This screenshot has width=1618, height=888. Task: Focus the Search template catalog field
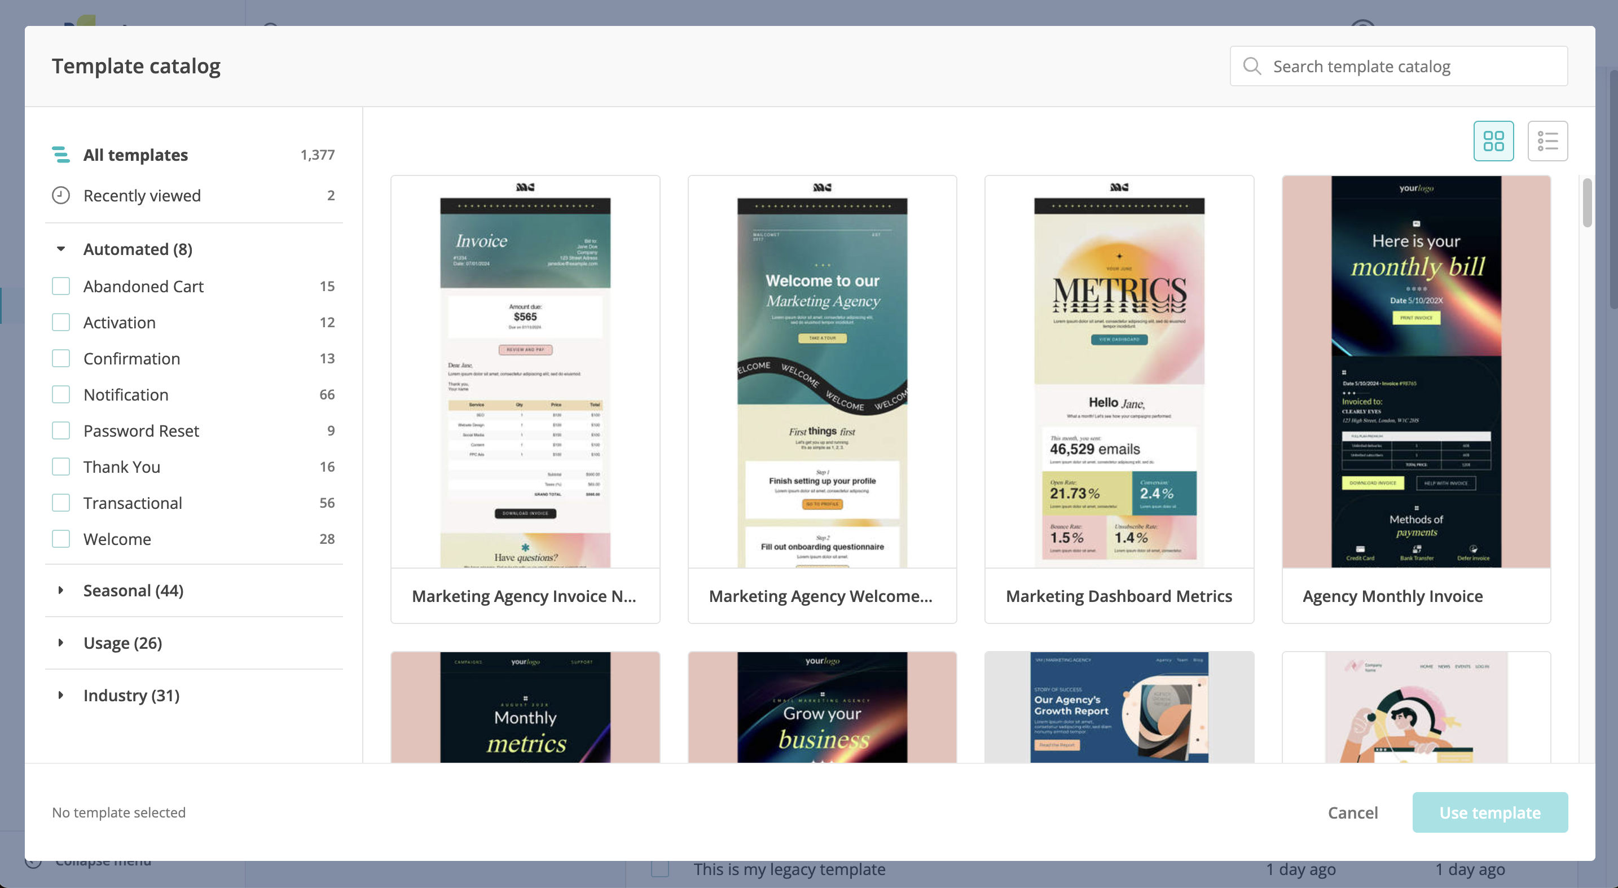[x=1398, y=66]
